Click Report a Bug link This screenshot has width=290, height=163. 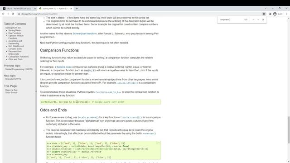pos(11,90)
